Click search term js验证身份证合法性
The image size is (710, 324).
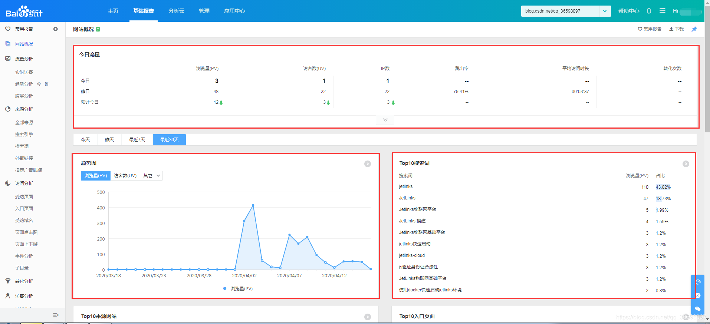pyautogui.click(x=418, y=267)
